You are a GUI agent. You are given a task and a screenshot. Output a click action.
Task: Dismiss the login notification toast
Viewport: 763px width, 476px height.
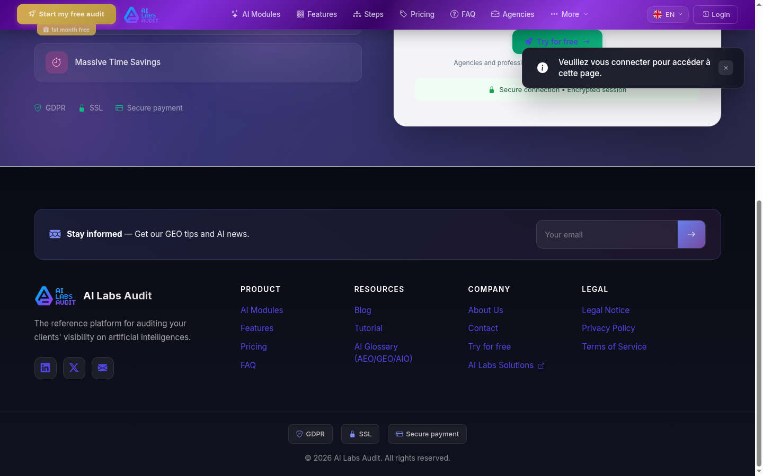click(x=725, y=68)
